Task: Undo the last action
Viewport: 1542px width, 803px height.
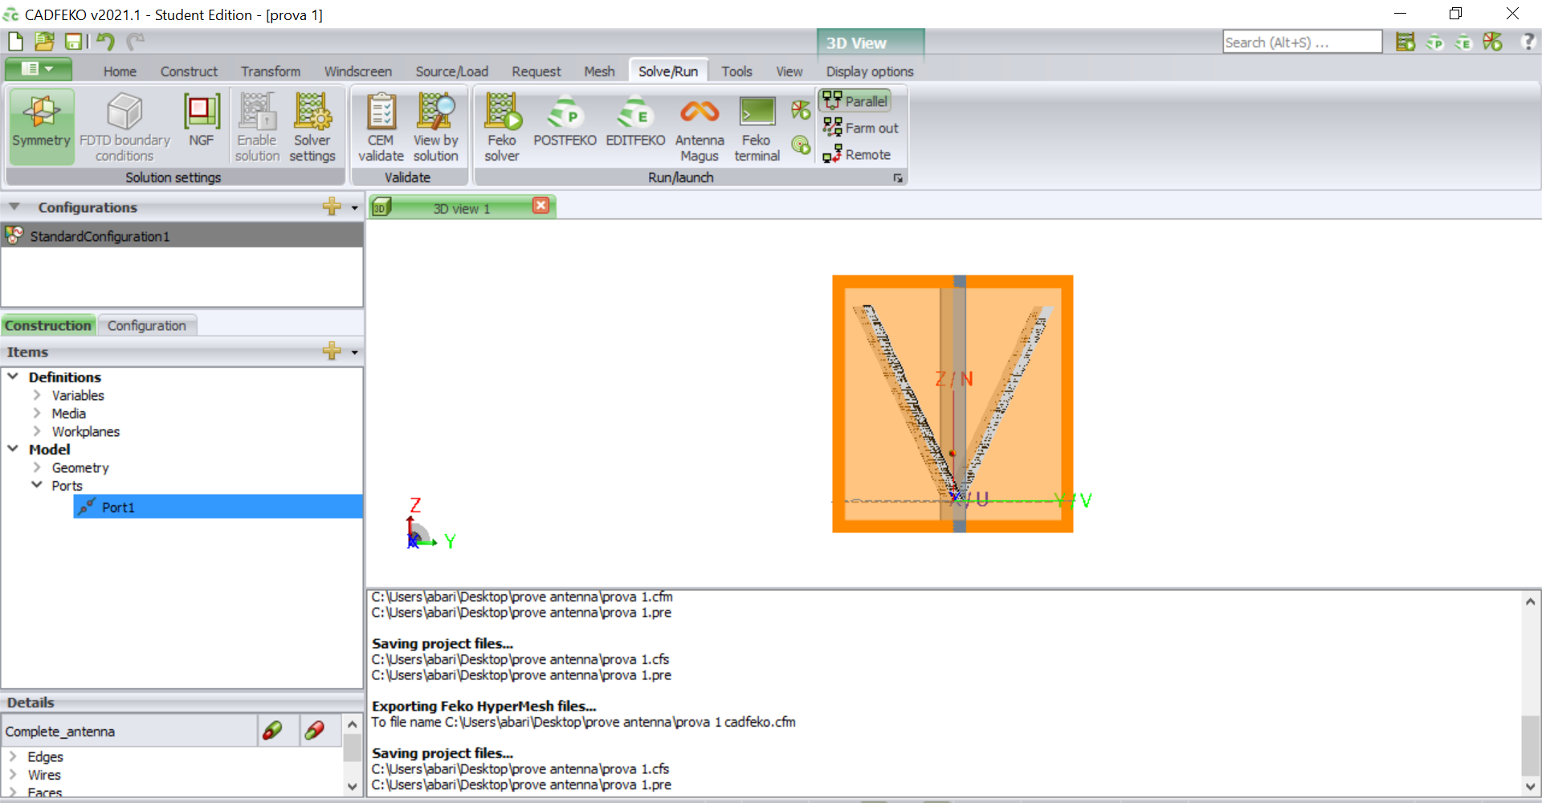Action: point(105,41)
